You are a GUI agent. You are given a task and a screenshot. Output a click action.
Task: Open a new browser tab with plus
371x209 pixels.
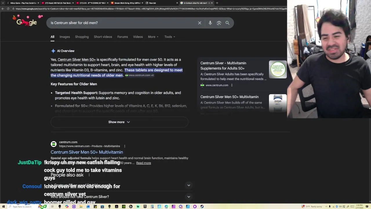click(x=217, y=3)
